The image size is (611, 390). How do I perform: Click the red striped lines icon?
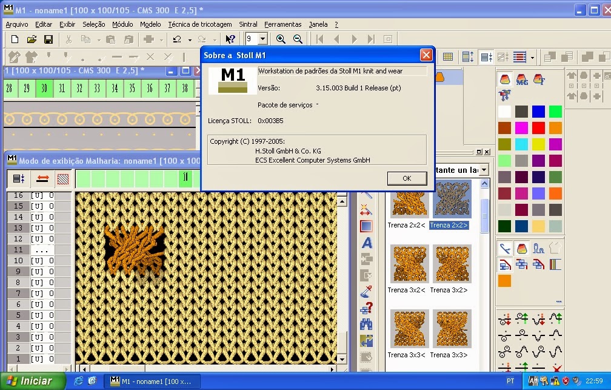click(520, 57)
